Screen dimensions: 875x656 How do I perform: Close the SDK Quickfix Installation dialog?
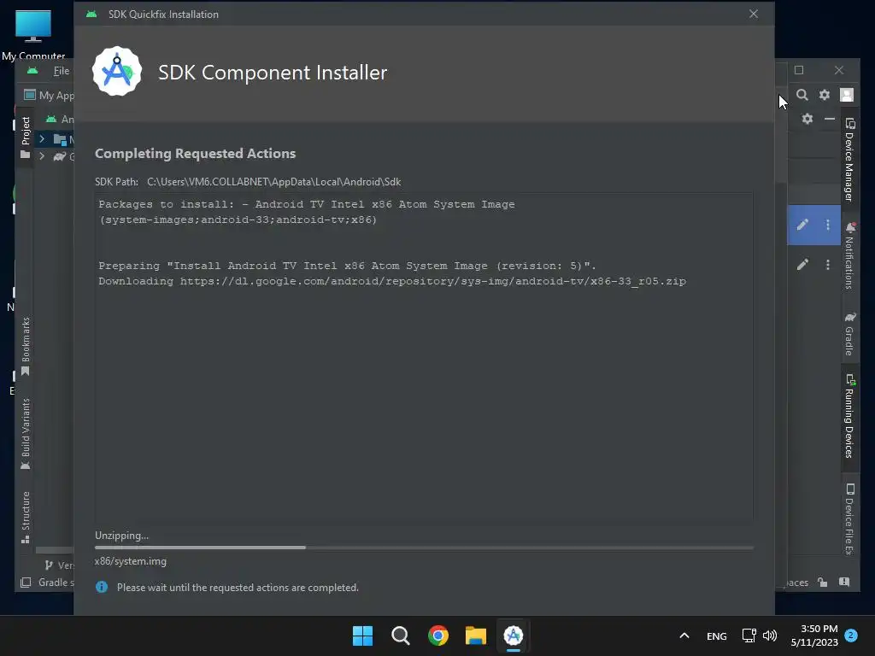754,14
